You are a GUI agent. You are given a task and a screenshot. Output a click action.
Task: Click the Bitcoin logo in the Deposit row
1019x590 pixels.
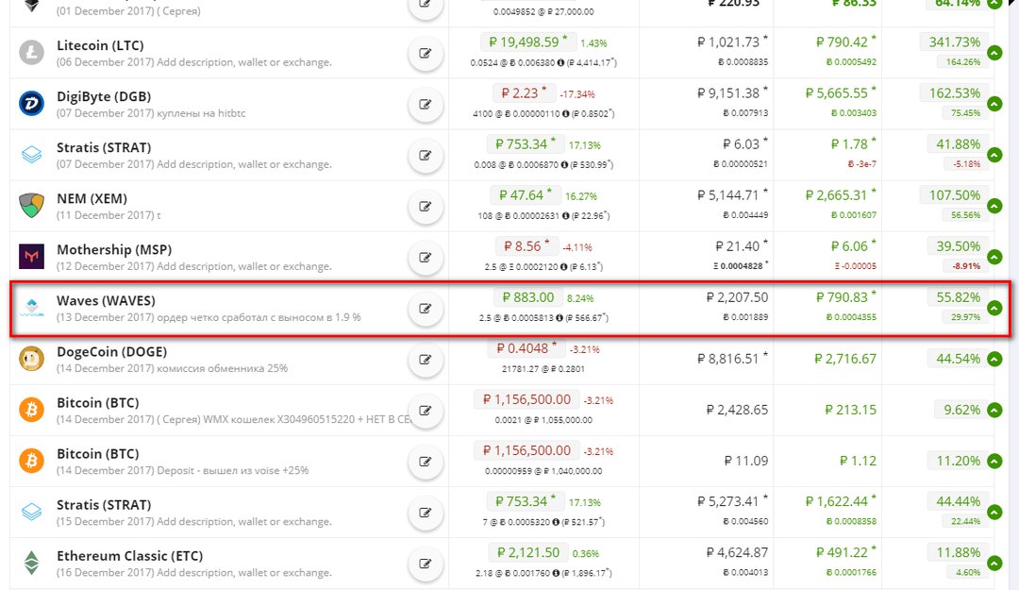31,461
